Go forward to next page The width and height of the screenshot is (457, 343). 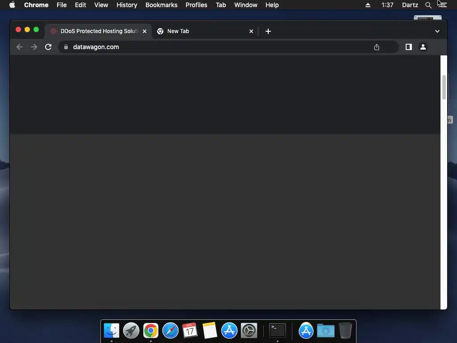tap(34, 47)
